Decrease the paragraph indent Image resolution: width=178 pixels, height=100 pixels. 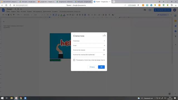pos(103,15)
